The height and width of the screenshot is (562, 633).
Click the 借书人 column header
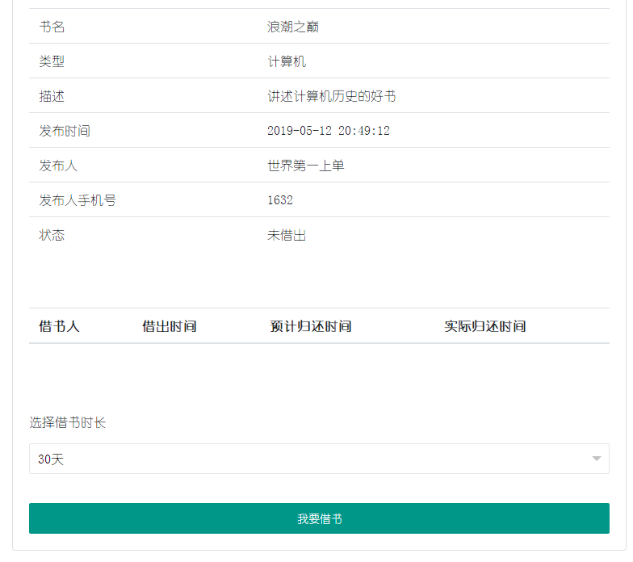(59, 327)
